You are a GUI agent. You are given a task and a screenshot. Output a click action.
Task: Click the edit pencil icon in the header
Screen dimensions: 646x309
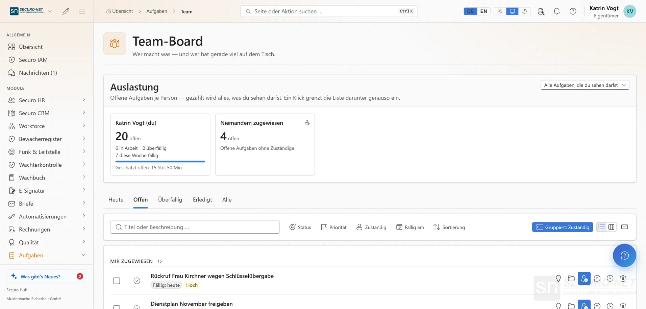[x=66, y=11]
